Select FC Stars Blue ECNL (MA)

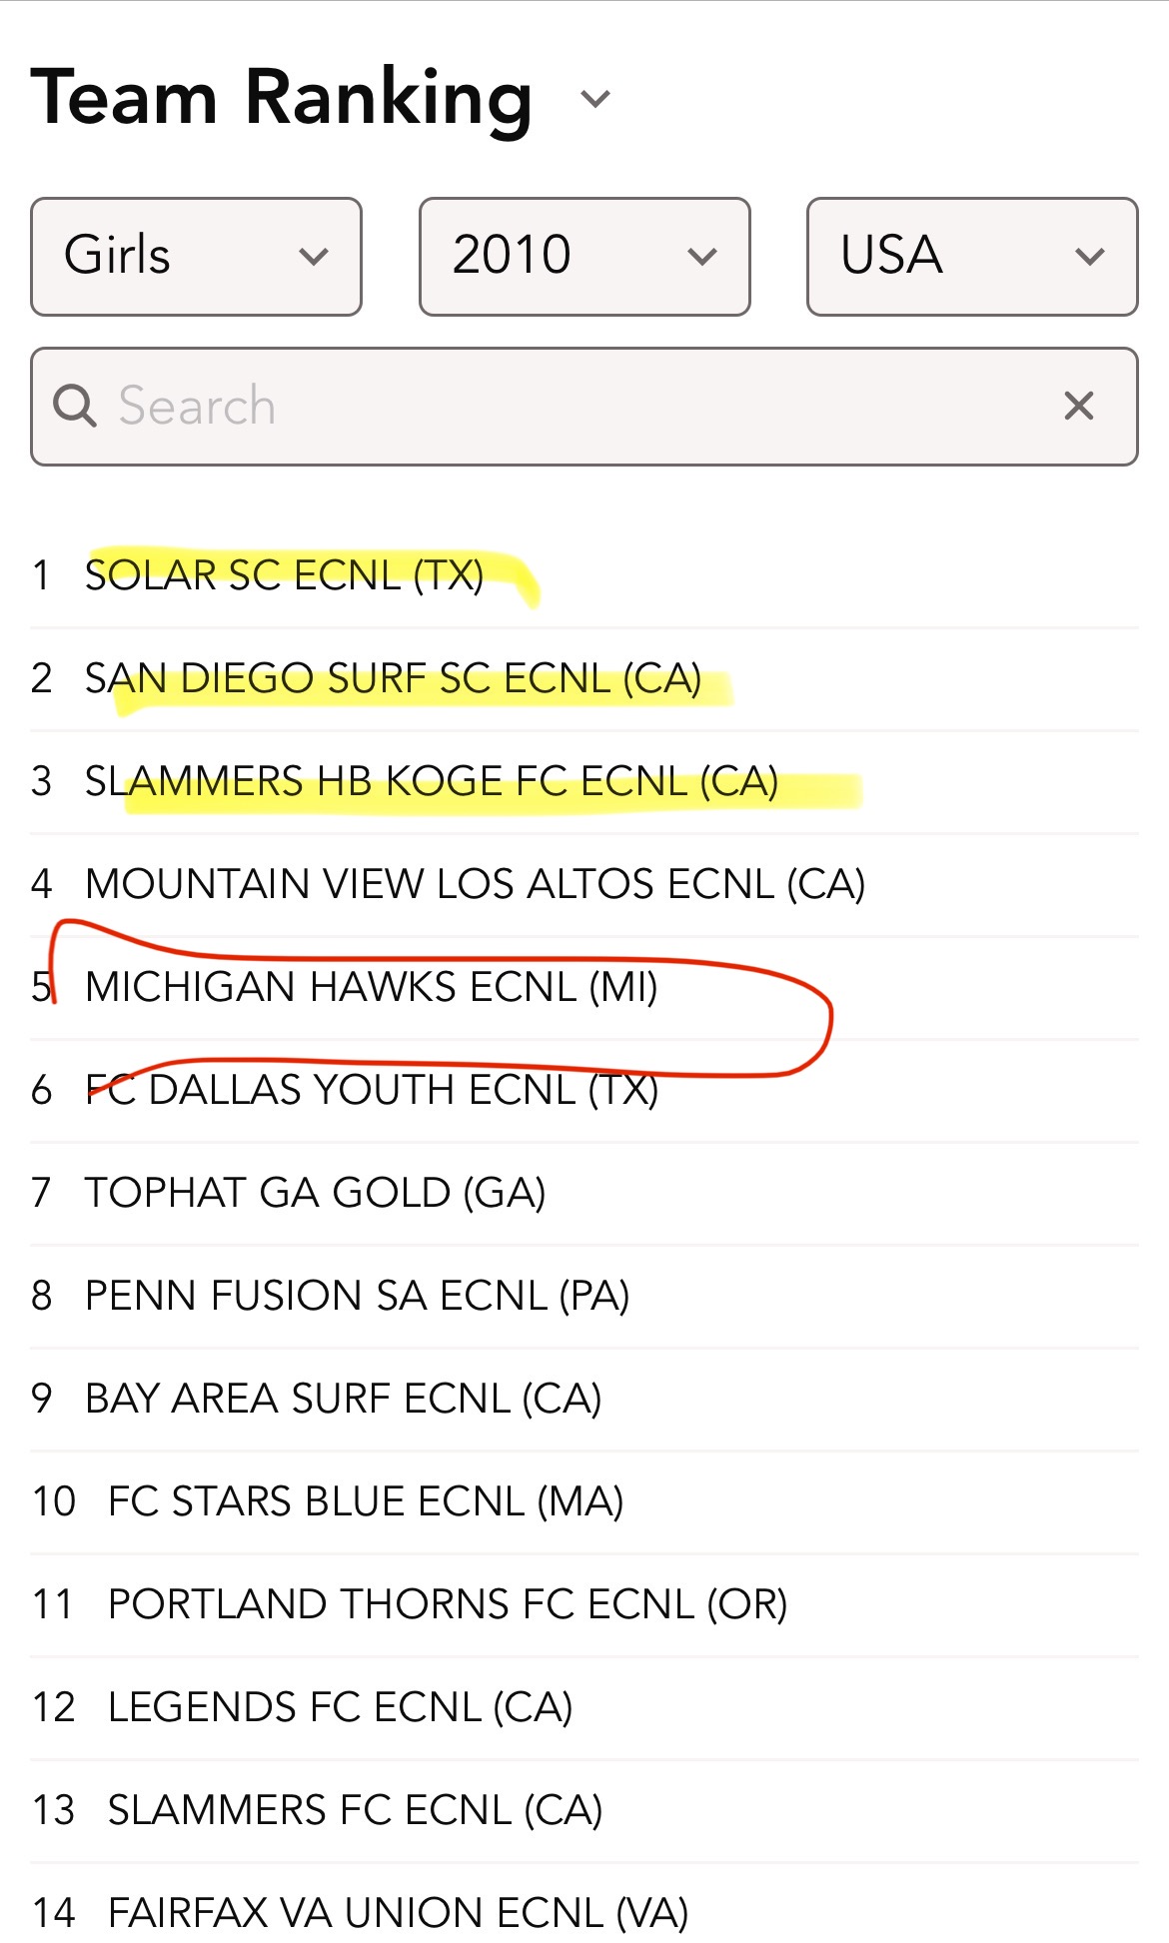[365, 1501]
